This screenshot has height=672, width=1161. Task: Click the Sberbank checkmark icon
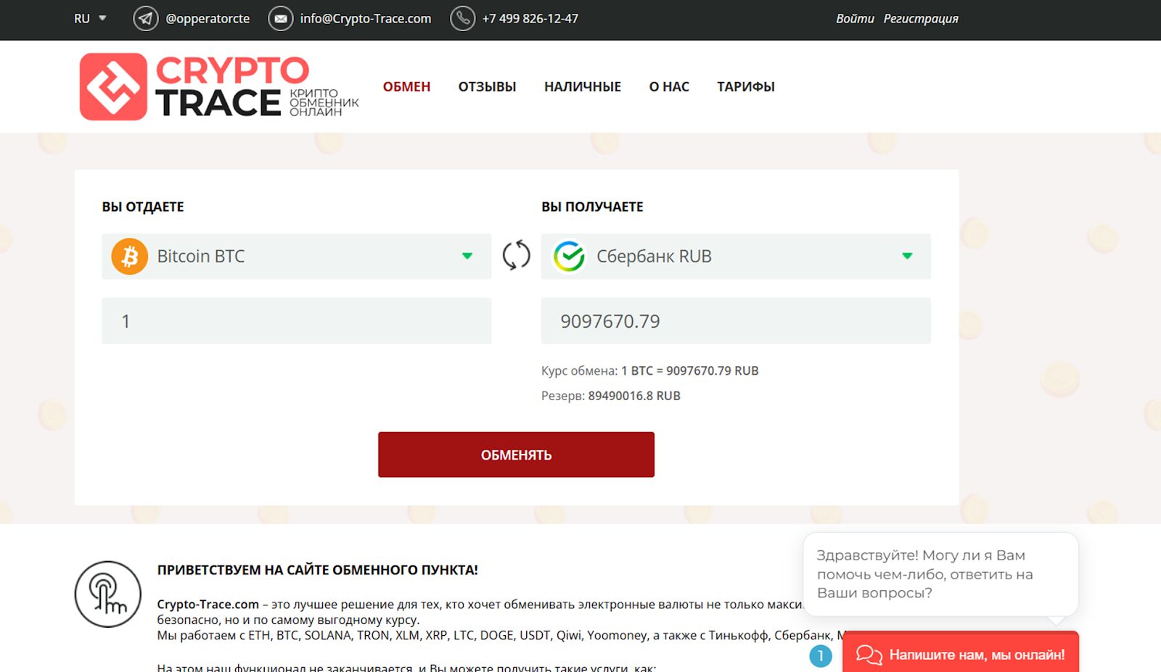(570, 257)
